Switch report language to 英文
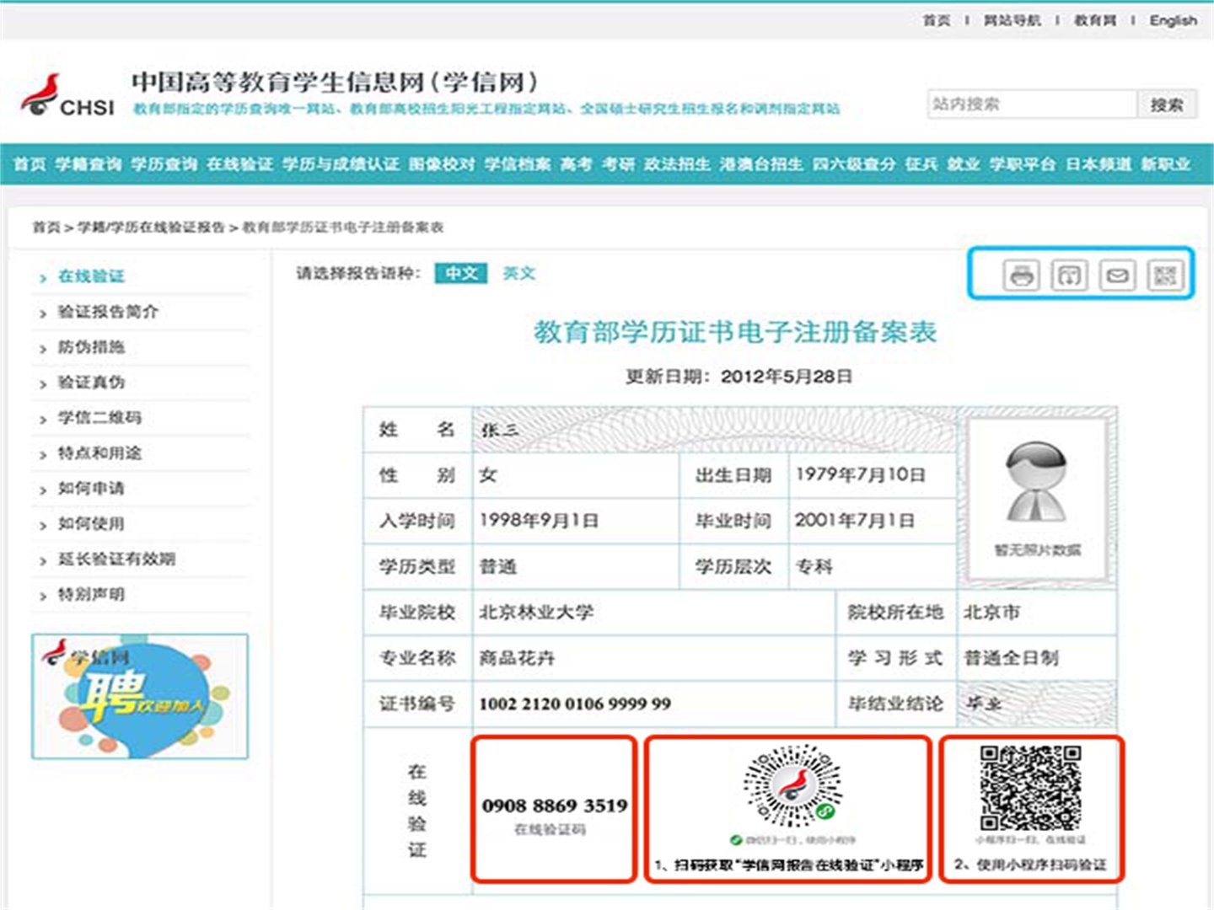This screenshot has width=1214, height=910. pyautogui.click(x=521, y=273)
